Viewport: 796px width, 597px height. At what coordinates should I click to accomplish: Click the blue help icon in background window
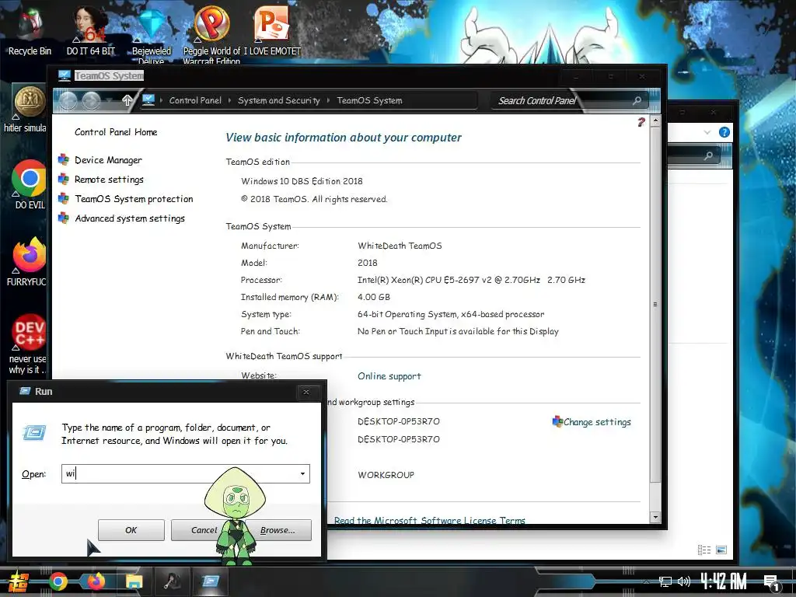724,132
